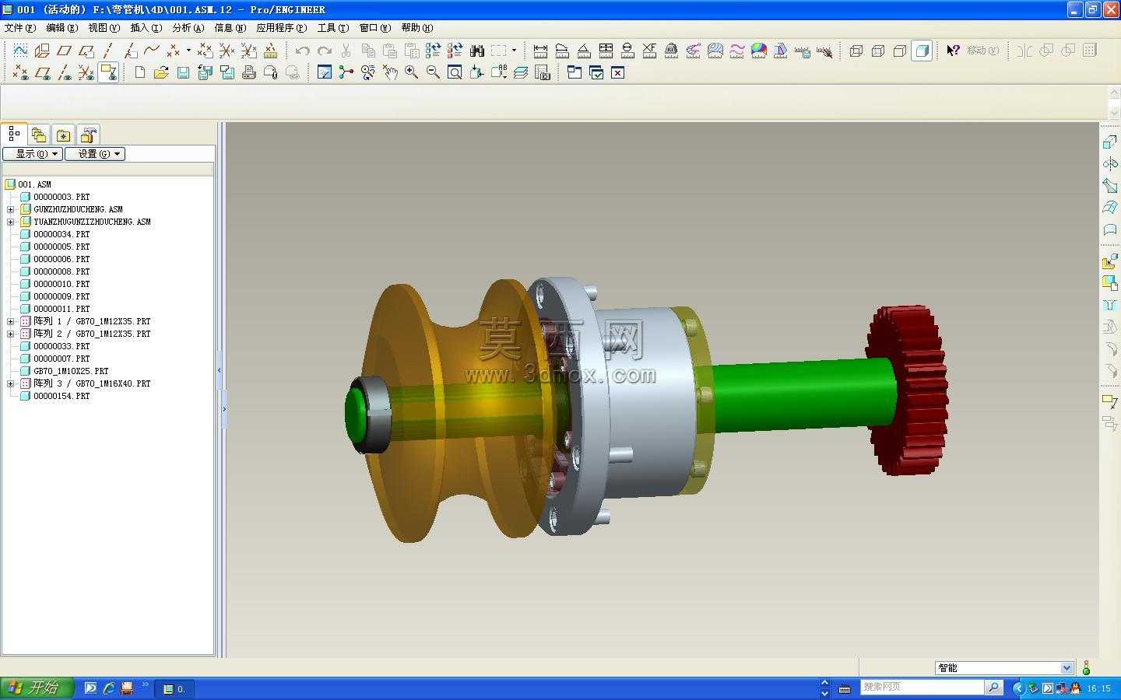Open the 显示 dropdown in model tree
This screenshot has width=1121, height=700.
coord(33,154)
